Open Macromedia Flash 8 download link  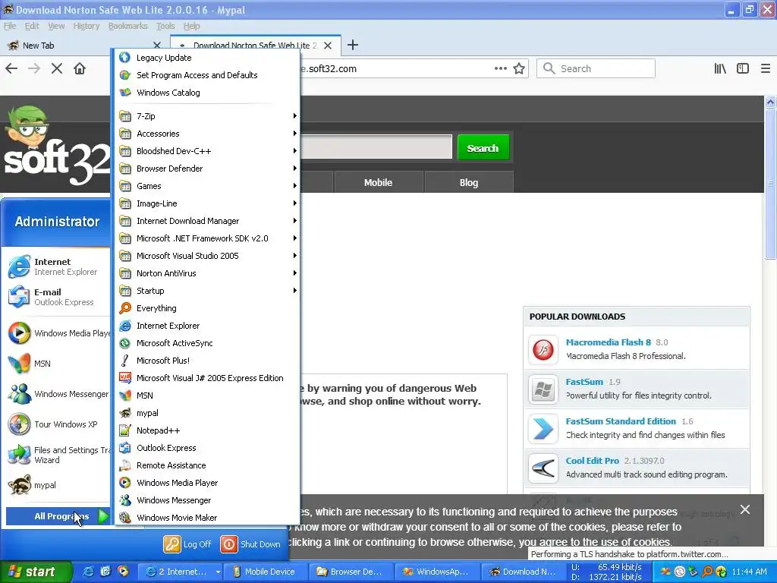coord(609,342)
